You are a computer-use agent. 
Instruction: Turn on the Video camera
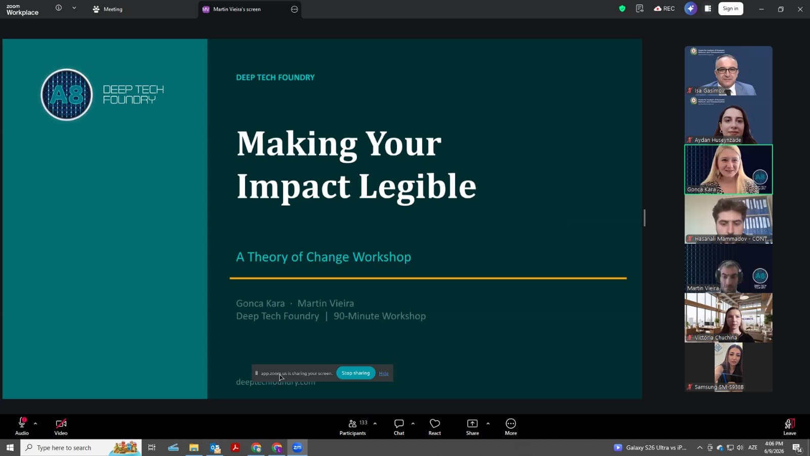point(61,426)
